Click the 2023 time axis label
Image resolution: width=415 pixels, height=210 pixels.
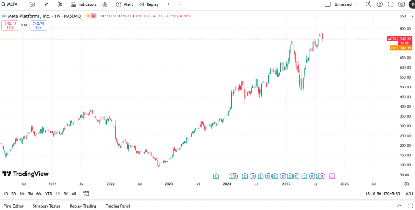tap(169, 184)
